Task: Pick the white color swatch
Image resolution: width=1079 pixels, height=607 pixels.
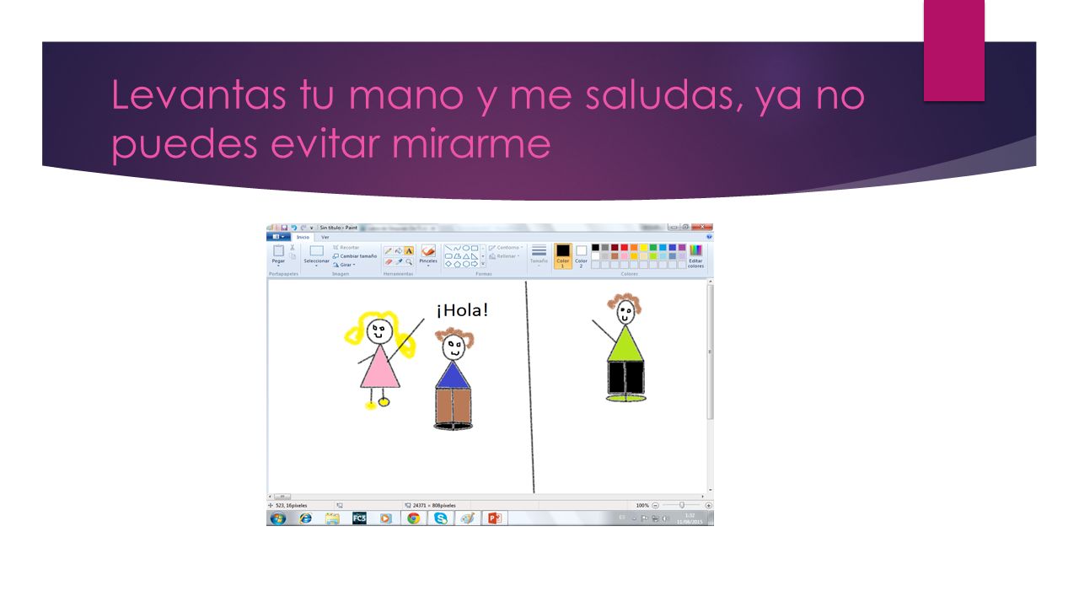Action: coord(595,256)
